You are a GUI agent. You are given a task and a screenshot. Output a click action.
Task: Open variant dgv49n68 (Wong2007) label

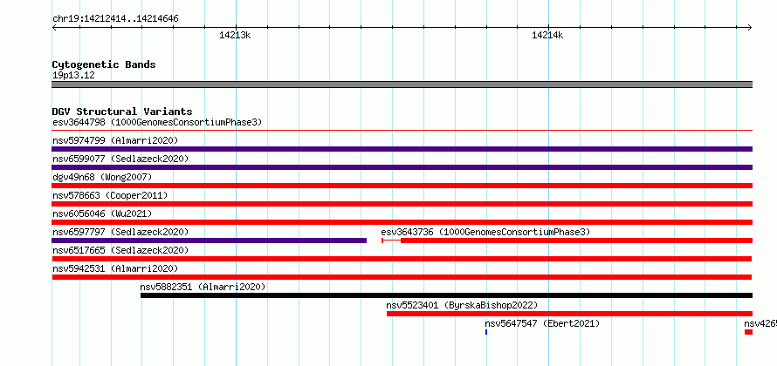pyautogui.click(x=102, y=177)
